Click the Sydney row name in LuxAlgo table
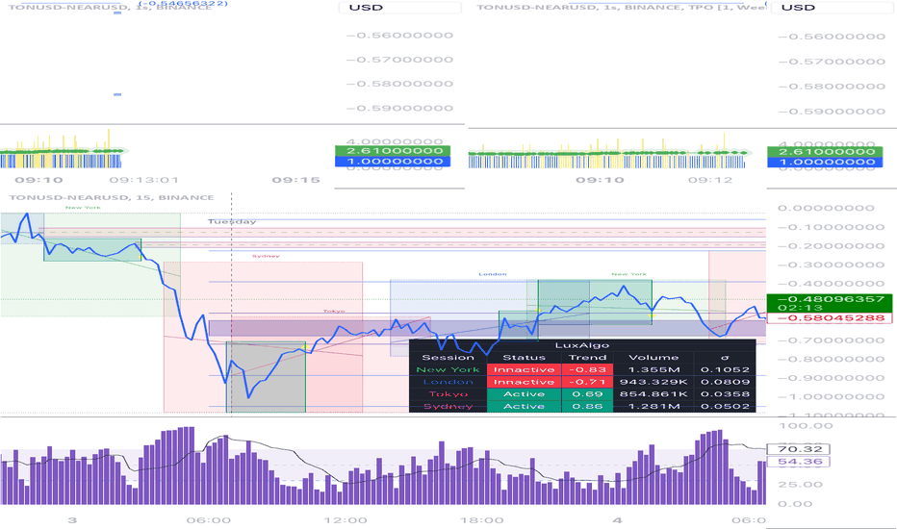 point(448,406)
